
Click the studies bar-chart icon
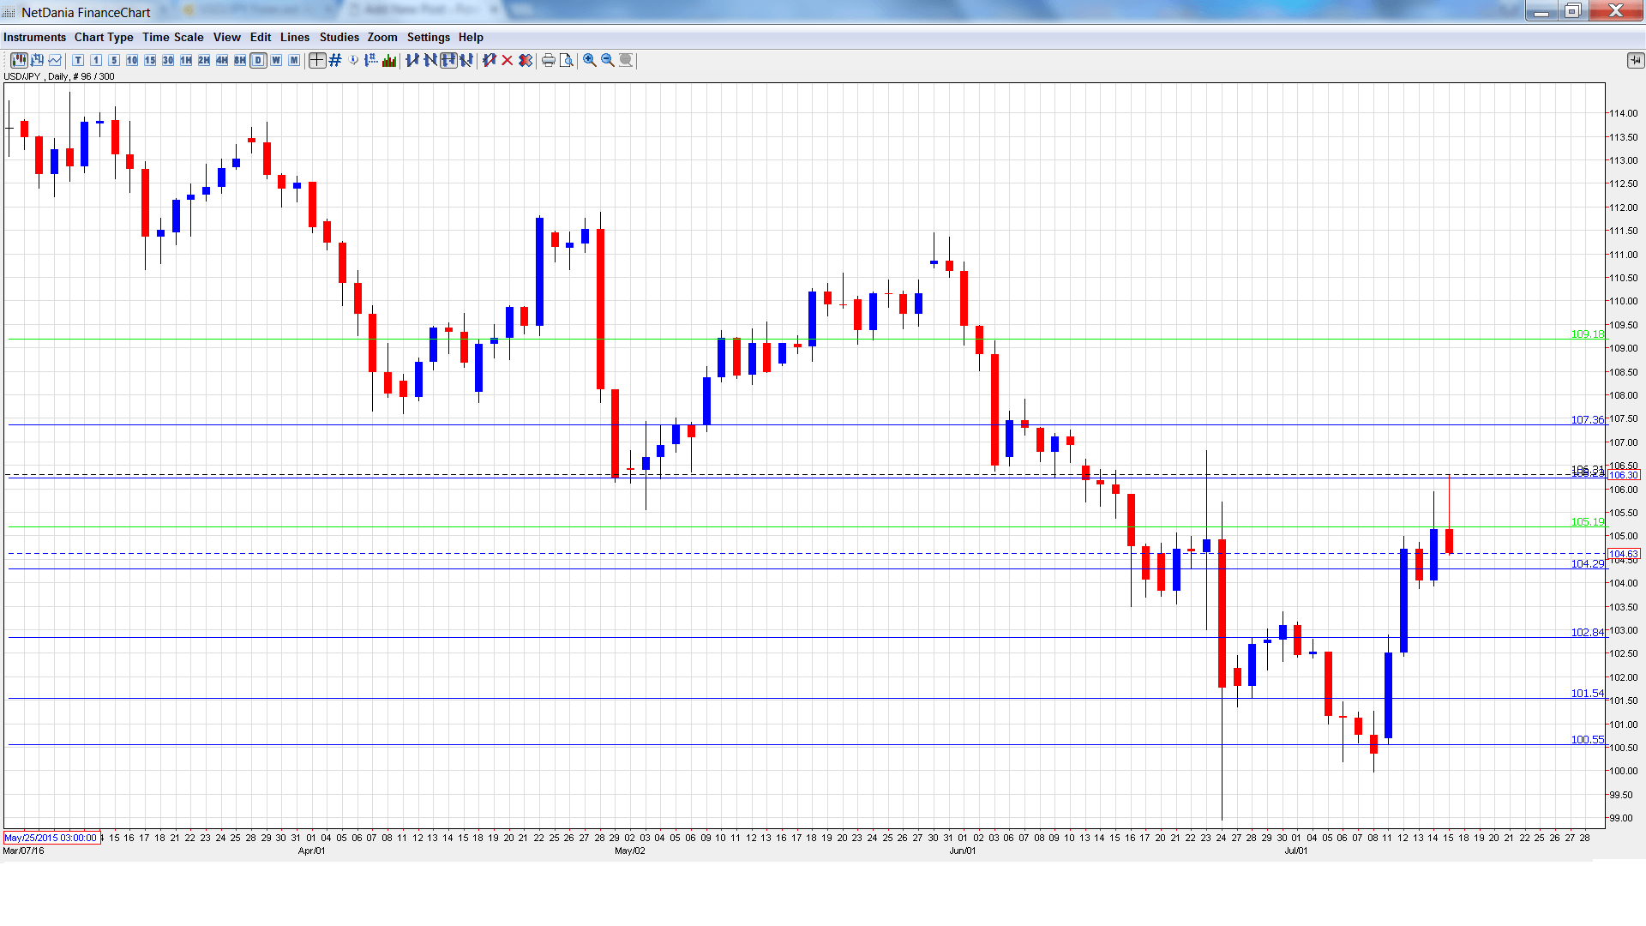tap(389, 60)
